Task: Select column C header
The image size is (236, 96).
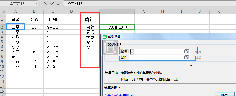Action: pos(53,11)
